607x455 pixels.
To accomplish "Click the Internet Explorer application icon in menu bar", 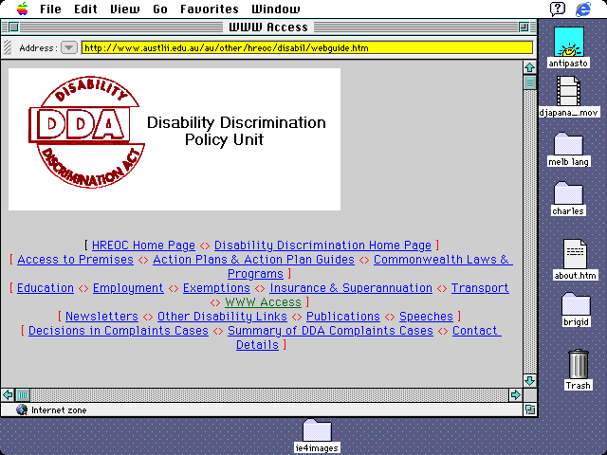I will [x=583, y=9].
